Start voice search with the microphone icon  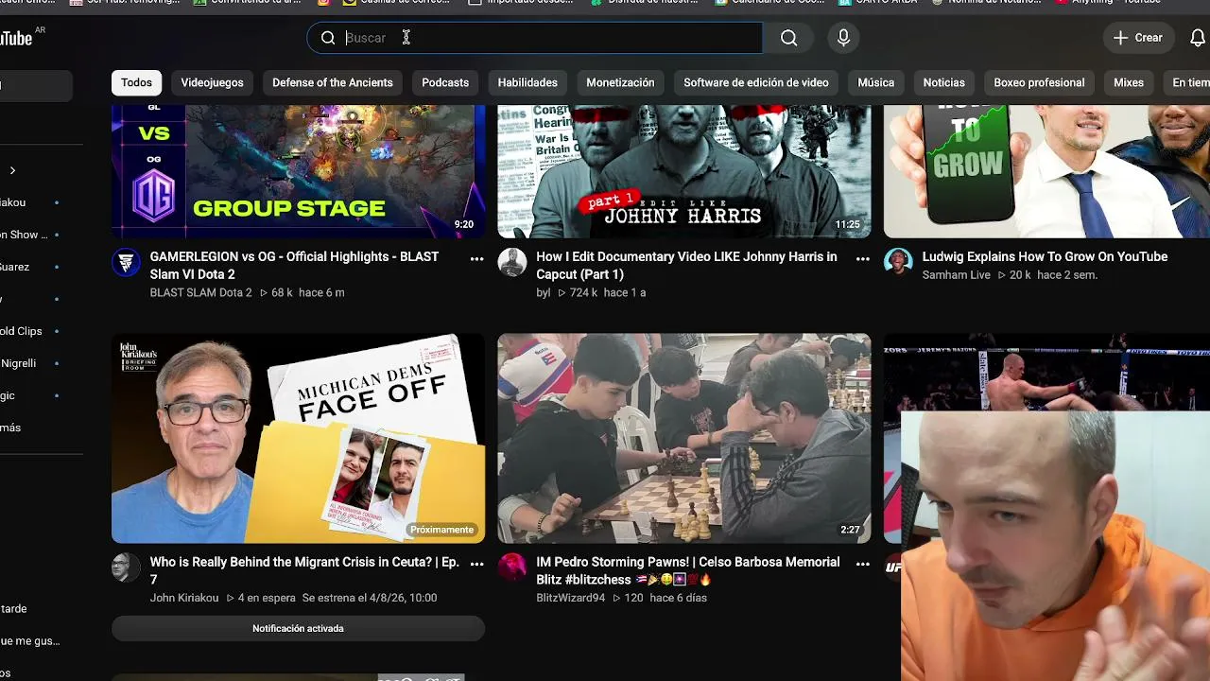pos(843,38)
